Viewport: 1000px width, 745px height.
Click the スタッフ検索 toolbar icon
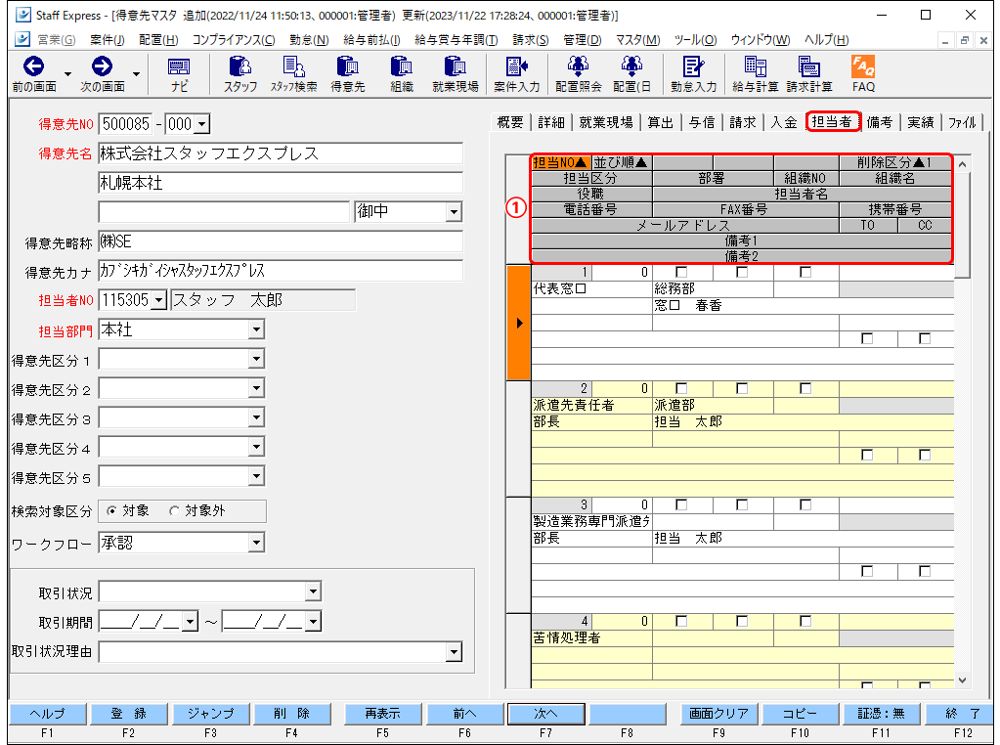click(x=293, y=74)
